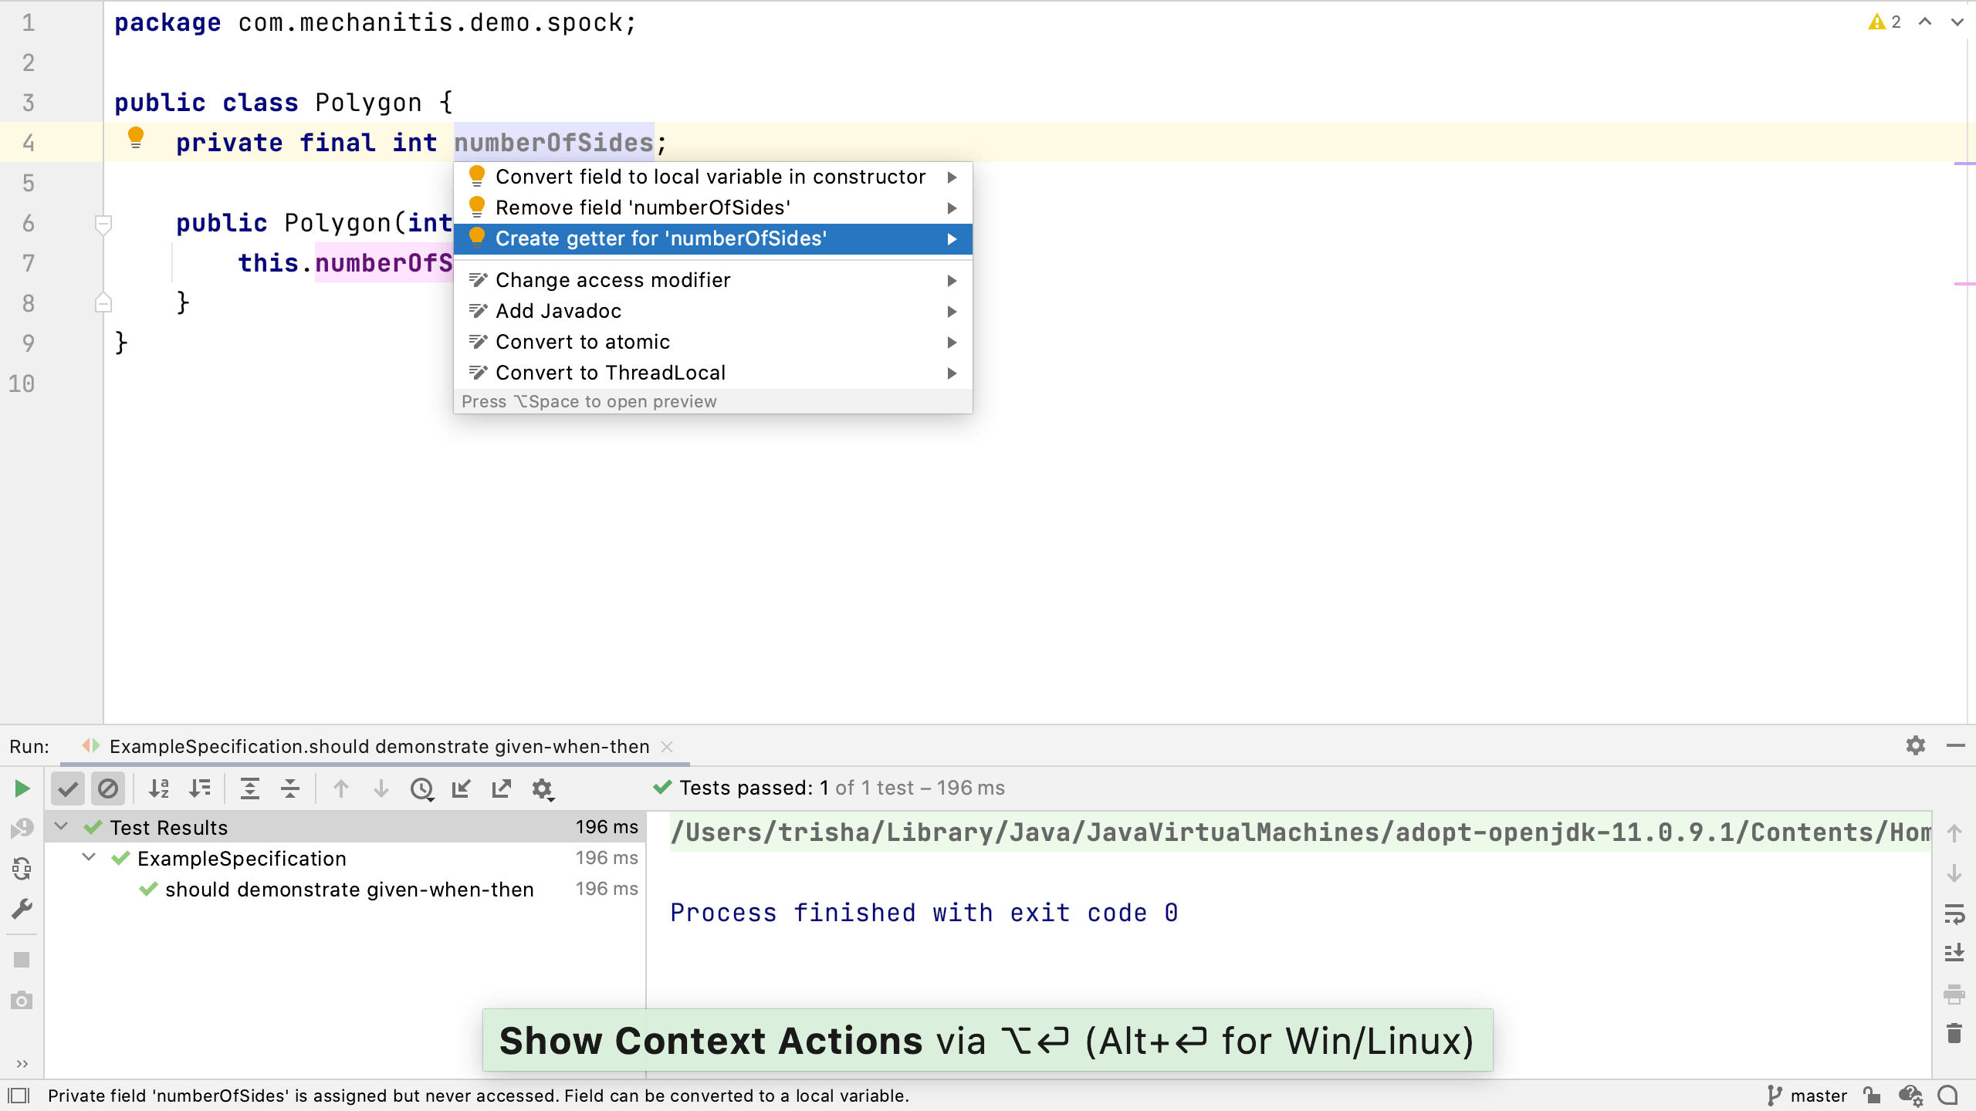Toggle Show Passed tests checkmark button
Image resolution: width=1976 pixels, height=1111 pixels.
(68, 789)
